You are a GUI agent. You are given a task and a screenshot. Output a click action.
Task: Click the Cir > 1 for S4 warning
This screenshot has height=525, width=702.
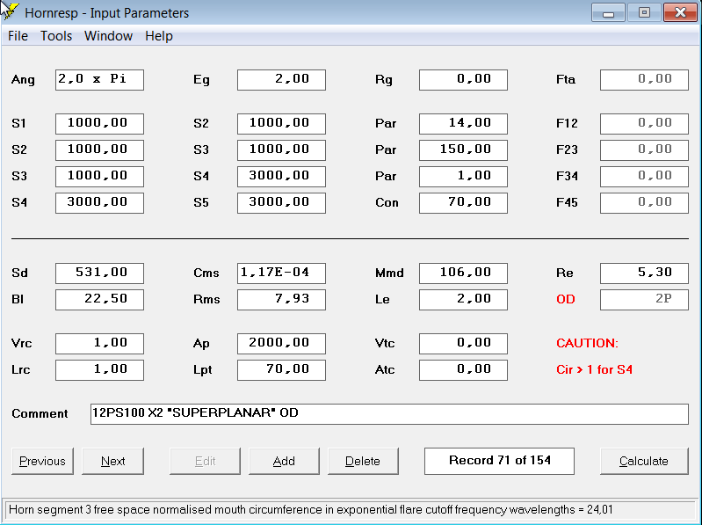[x=594, y=369]
